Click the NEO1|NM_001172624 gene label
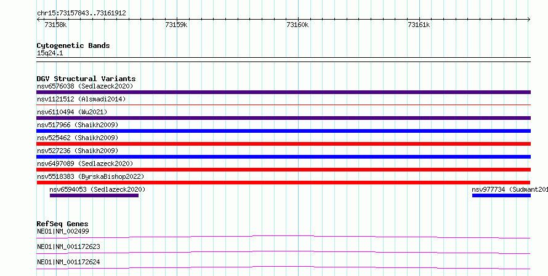This screenshot has width=548, height=276. (68, 262)
